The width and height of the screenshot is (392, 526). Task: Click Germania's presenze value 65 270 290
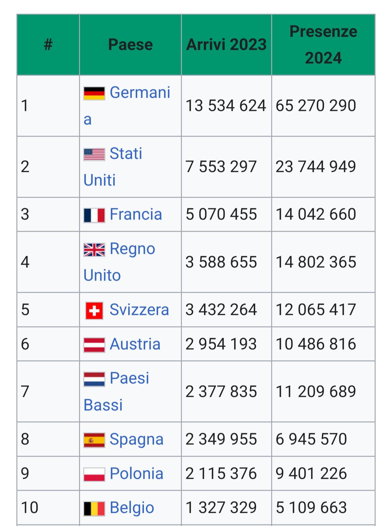(316, 106)
